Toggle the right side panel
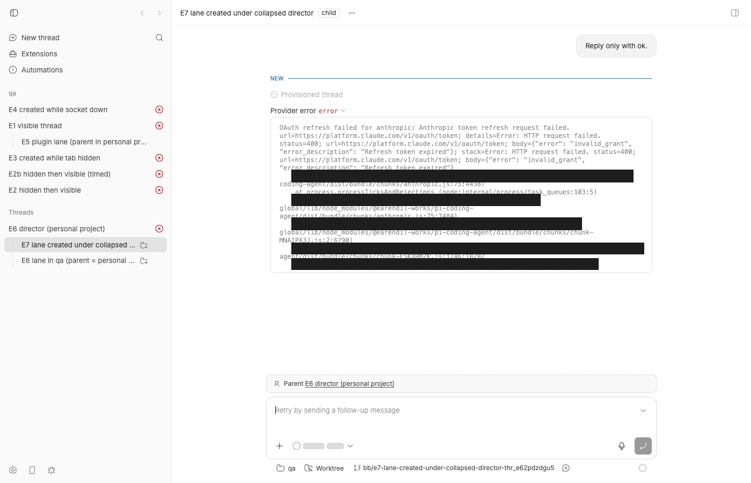 click(x=735, y=13)
